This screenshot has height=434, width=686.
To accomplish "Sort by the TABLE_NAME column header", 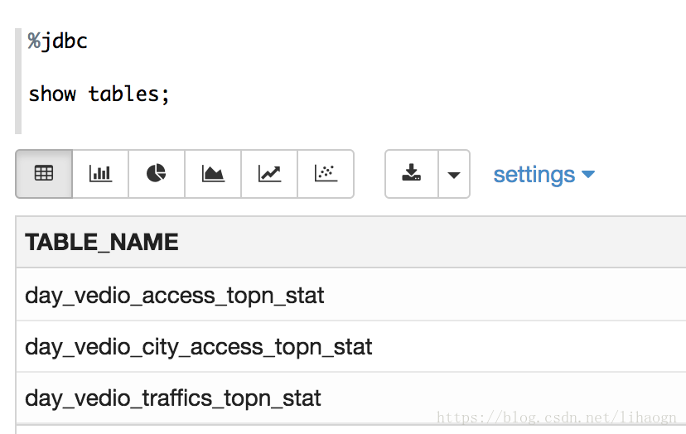I will [x=102, y=242].
